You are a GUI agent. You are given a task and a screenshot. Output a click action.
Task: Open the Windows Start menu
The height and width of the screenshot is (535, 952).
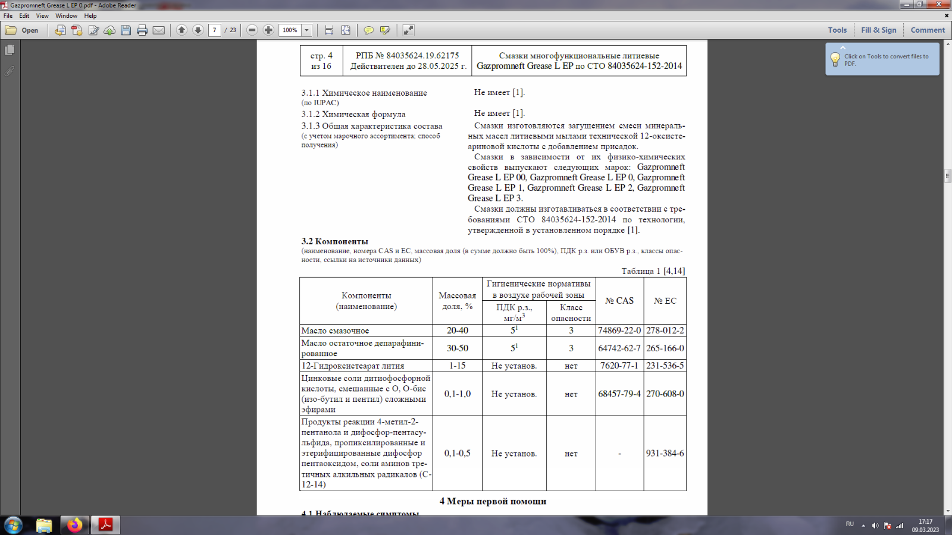click(x=13, y=525)
